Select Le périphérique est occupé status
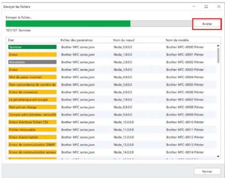Image resolution: width=225 pixels, height=178 pixels. pos(32,100)
